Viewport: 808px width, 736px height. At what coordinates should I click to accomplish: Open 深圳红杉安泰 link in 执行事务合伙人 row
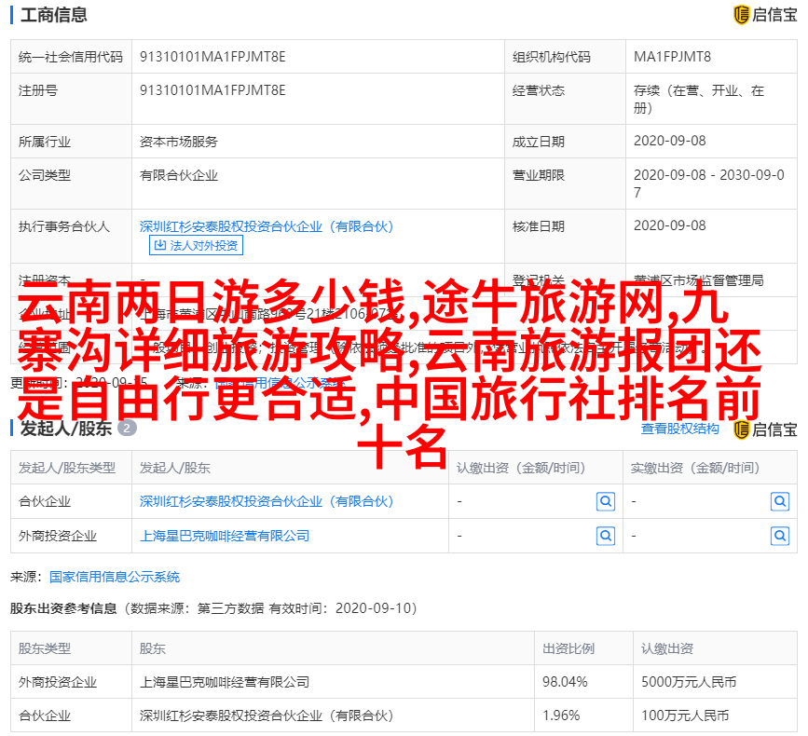click(x=267, y=225)
